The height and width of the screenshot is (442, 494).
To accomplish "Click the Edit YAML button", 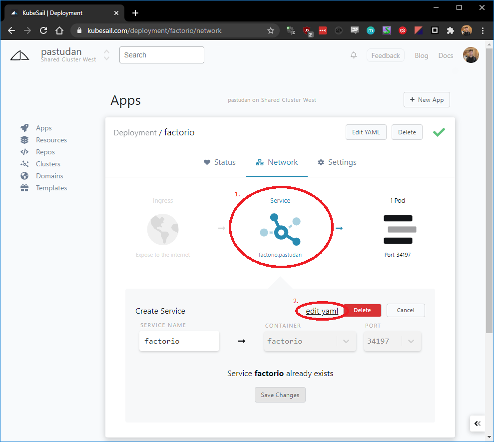I will [366, 132].
